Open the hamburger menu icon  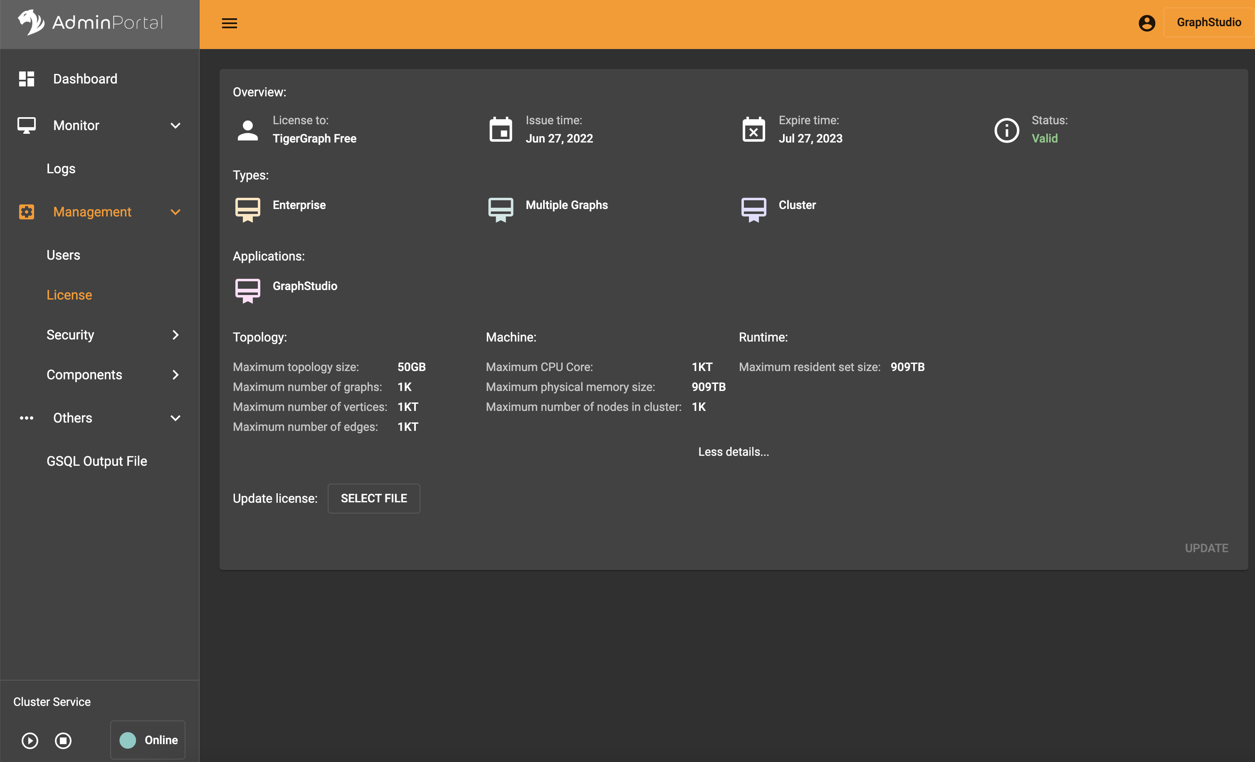click(229, 23)
